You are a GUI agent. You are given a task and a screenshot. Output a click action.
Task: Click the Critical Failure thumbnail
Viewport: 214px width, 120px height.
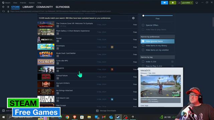pyautogui.click(x=46, y=77)
